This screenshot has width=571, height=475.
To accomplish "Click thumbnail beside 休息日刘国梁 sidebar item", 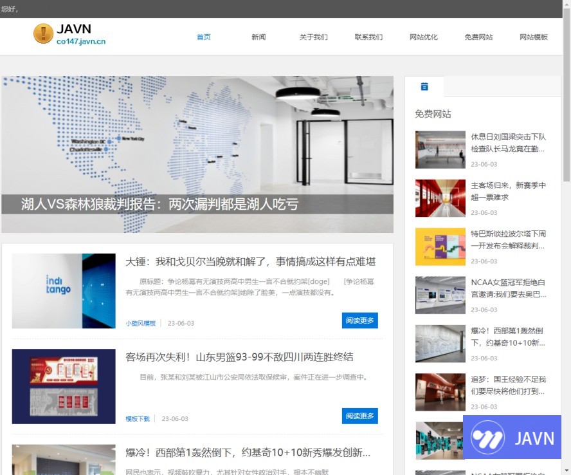I will point(440,149).
